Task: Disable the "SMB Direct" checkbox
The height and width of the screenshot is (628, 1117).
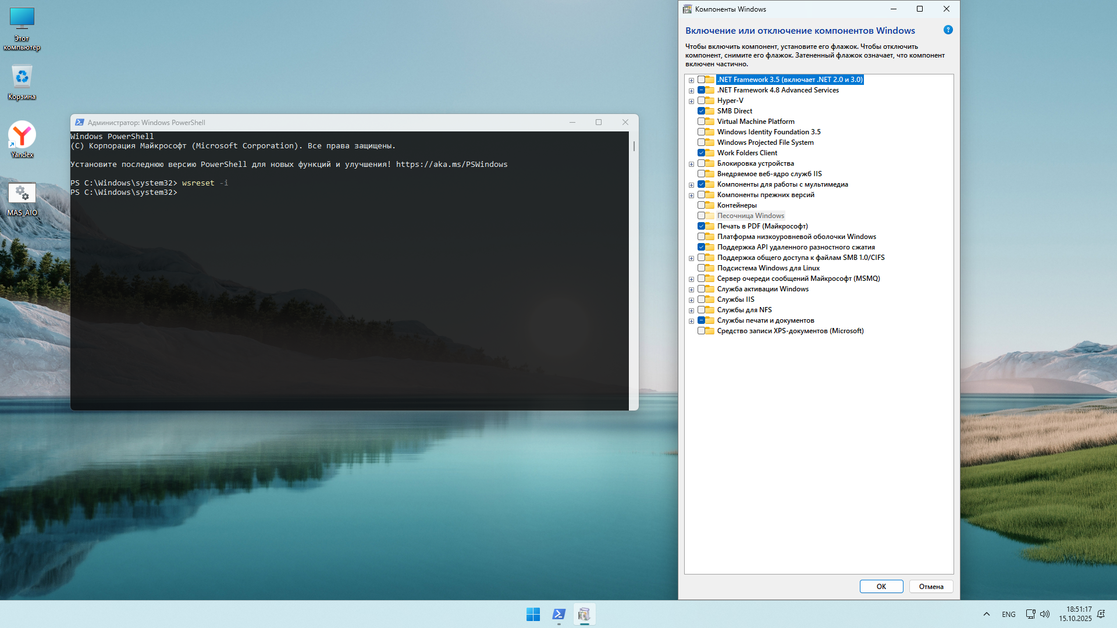Action: tap(700, 110)
